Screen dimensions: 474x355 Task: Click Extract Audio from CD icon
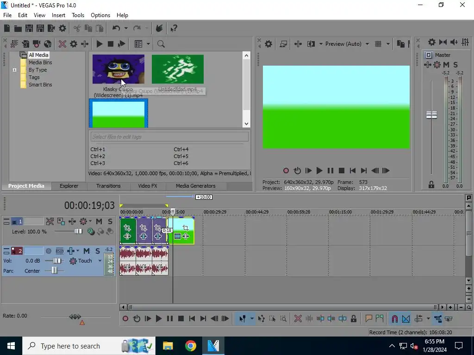click(x=48, y=44)
